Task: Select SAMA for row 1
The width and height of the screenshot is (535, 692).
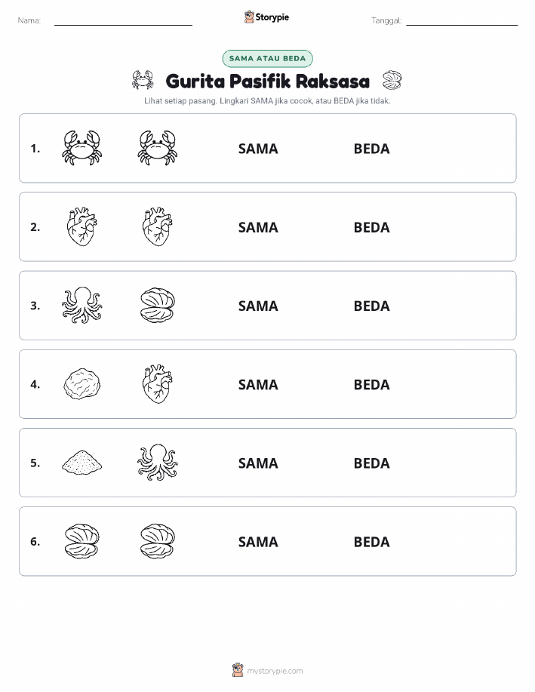Action: pos(258,149)
